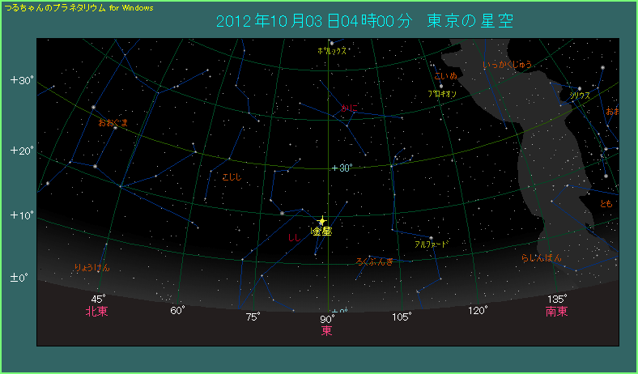Click the りょうけん constellation label
Image resolution: width=638 pixels, height=374 pixels.
pos(91,267)
